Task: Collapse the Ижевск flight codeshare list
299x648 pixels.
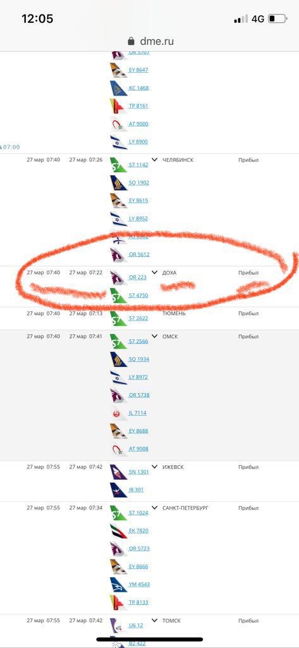Action: [x=155, y=466]
